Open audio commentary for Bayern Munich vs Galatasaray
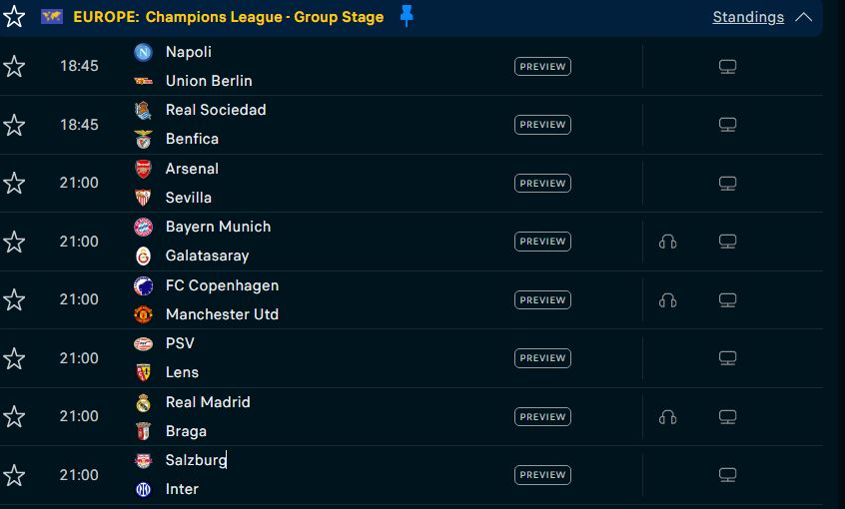This screenshot has height=509, width=845. (x=667, y=242)
